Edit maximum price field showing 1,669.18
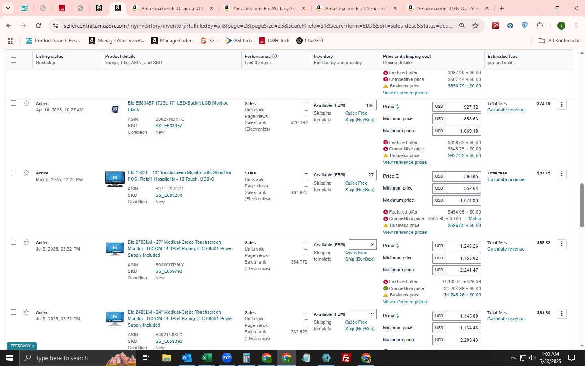This screenshot has width=585, height=366. pos(463,131)
